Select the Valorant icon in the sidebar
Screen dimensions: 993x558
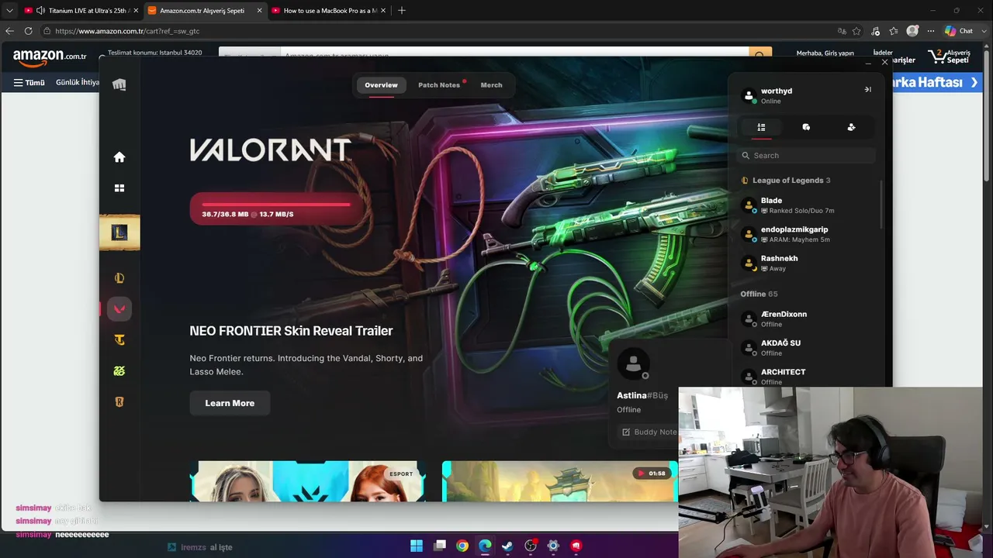[x=119, y=308]
